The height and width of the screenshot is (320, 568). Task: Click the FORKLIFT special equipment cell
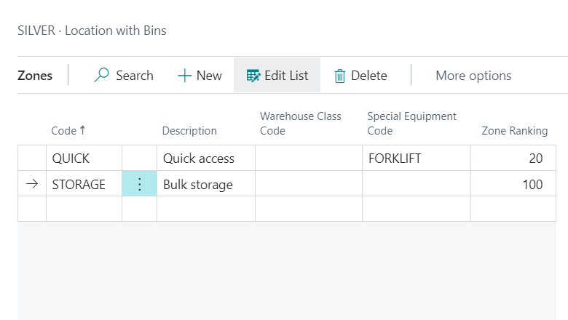click(x=396, y=159)
